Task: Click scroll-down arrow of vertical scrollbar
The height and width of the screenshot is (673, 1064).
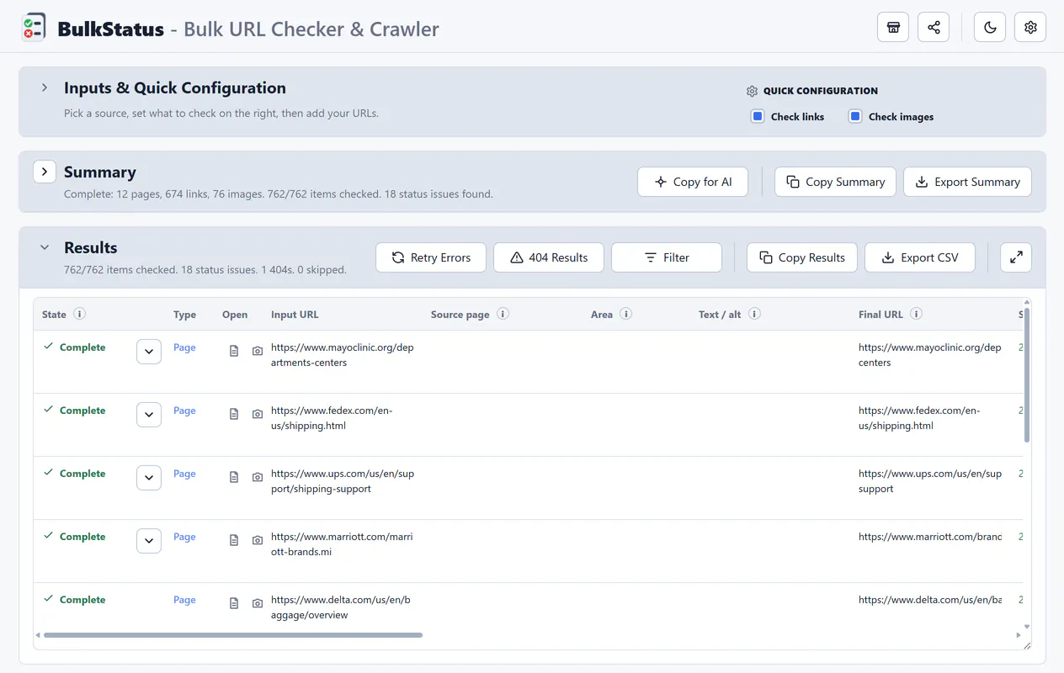Action: tap(1027, 627)
